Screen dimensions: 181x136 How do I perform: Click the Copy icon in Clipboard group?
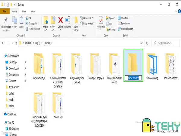coord(14,20)
